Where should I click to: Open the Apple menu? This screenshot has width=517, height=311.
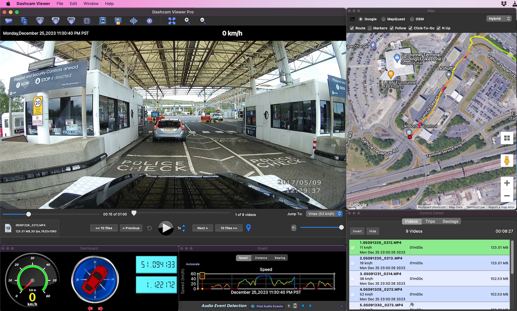point(8,3)
